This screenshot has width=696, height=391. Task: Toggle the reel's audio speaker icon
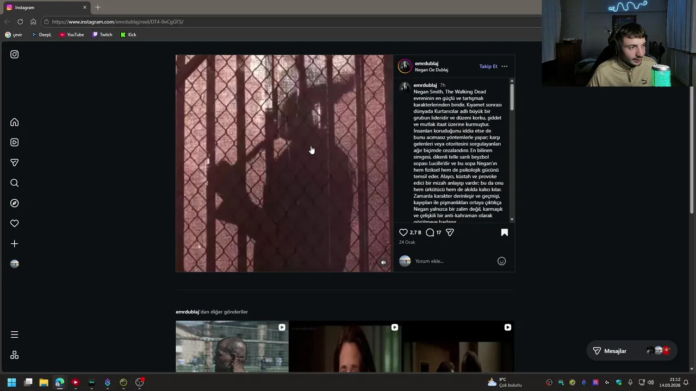383,262
